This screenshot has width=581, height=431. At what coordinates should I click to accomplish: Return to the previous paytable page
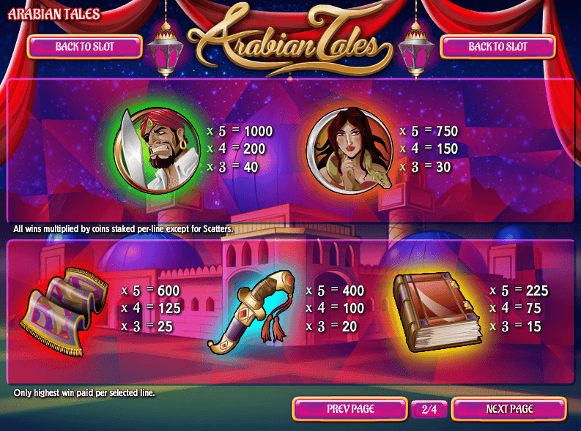pyautogui.click(x=350, y=409)
